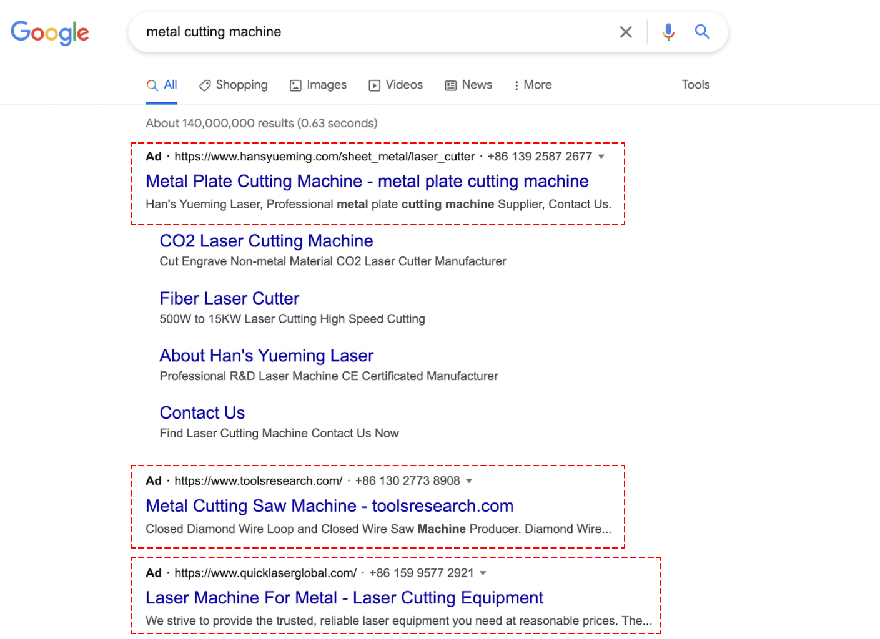The height and width of the screenshot is (639, 880).
Task: Open the quicklaserglobal.com ad options arrow
Action: click(483, 573)
